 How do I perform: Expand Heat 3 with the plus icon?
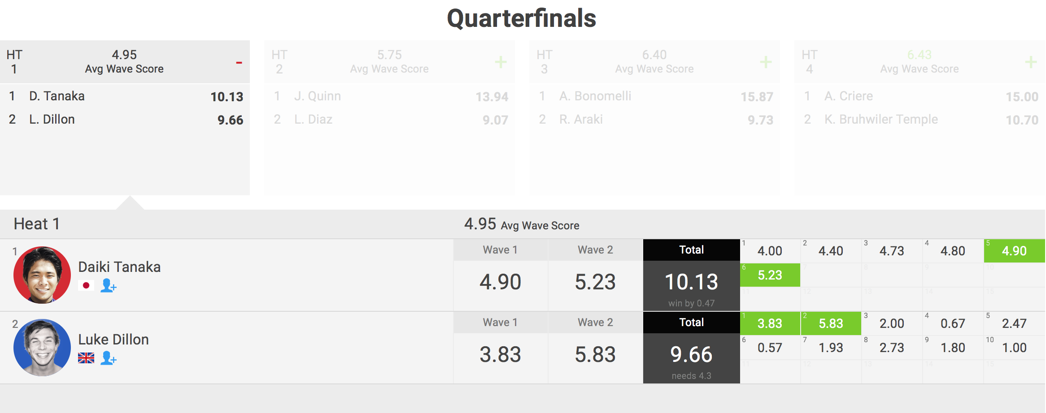coord(766,62)
